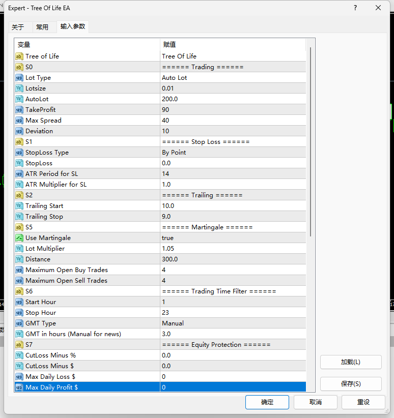
Task: Click the double icon beside Distance
Action: [19, 259]
